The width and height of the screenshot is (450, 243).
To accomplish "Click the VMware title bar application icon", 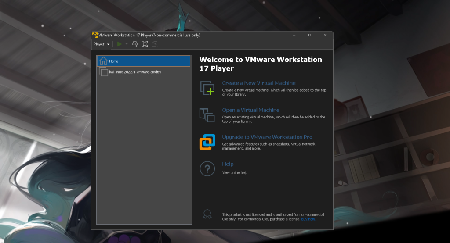I will [95, 35].
